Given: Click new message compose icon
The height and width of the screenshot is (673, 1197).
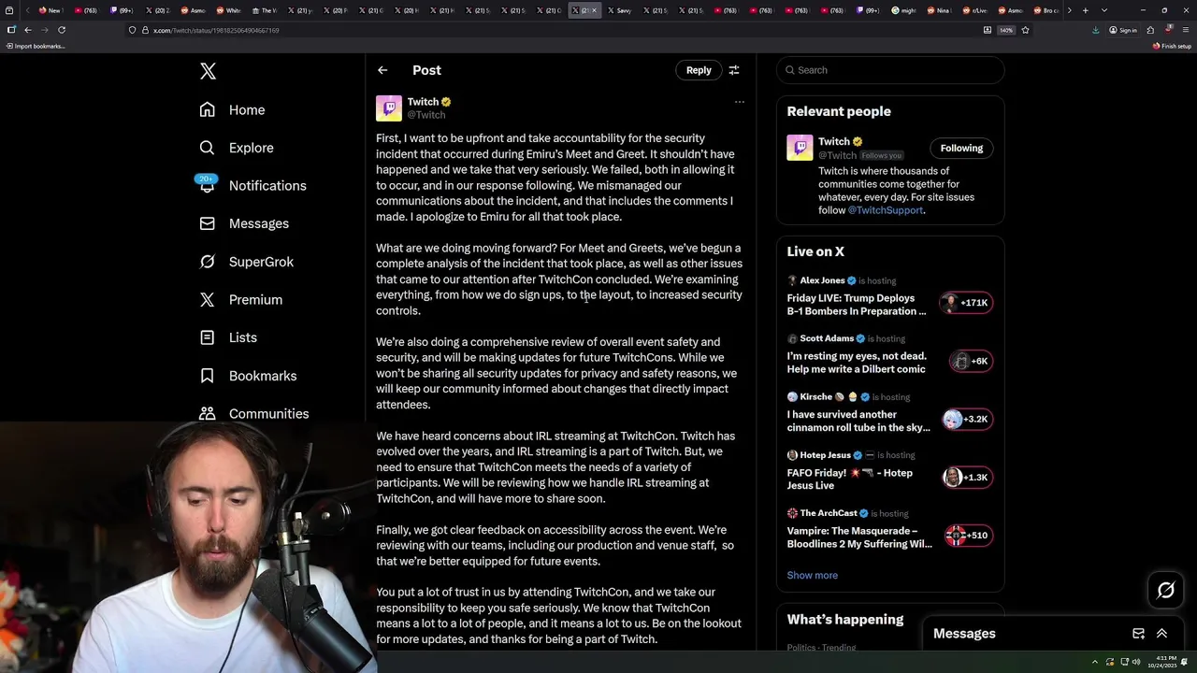Looking at the screenshot, I should [1138, 634].
